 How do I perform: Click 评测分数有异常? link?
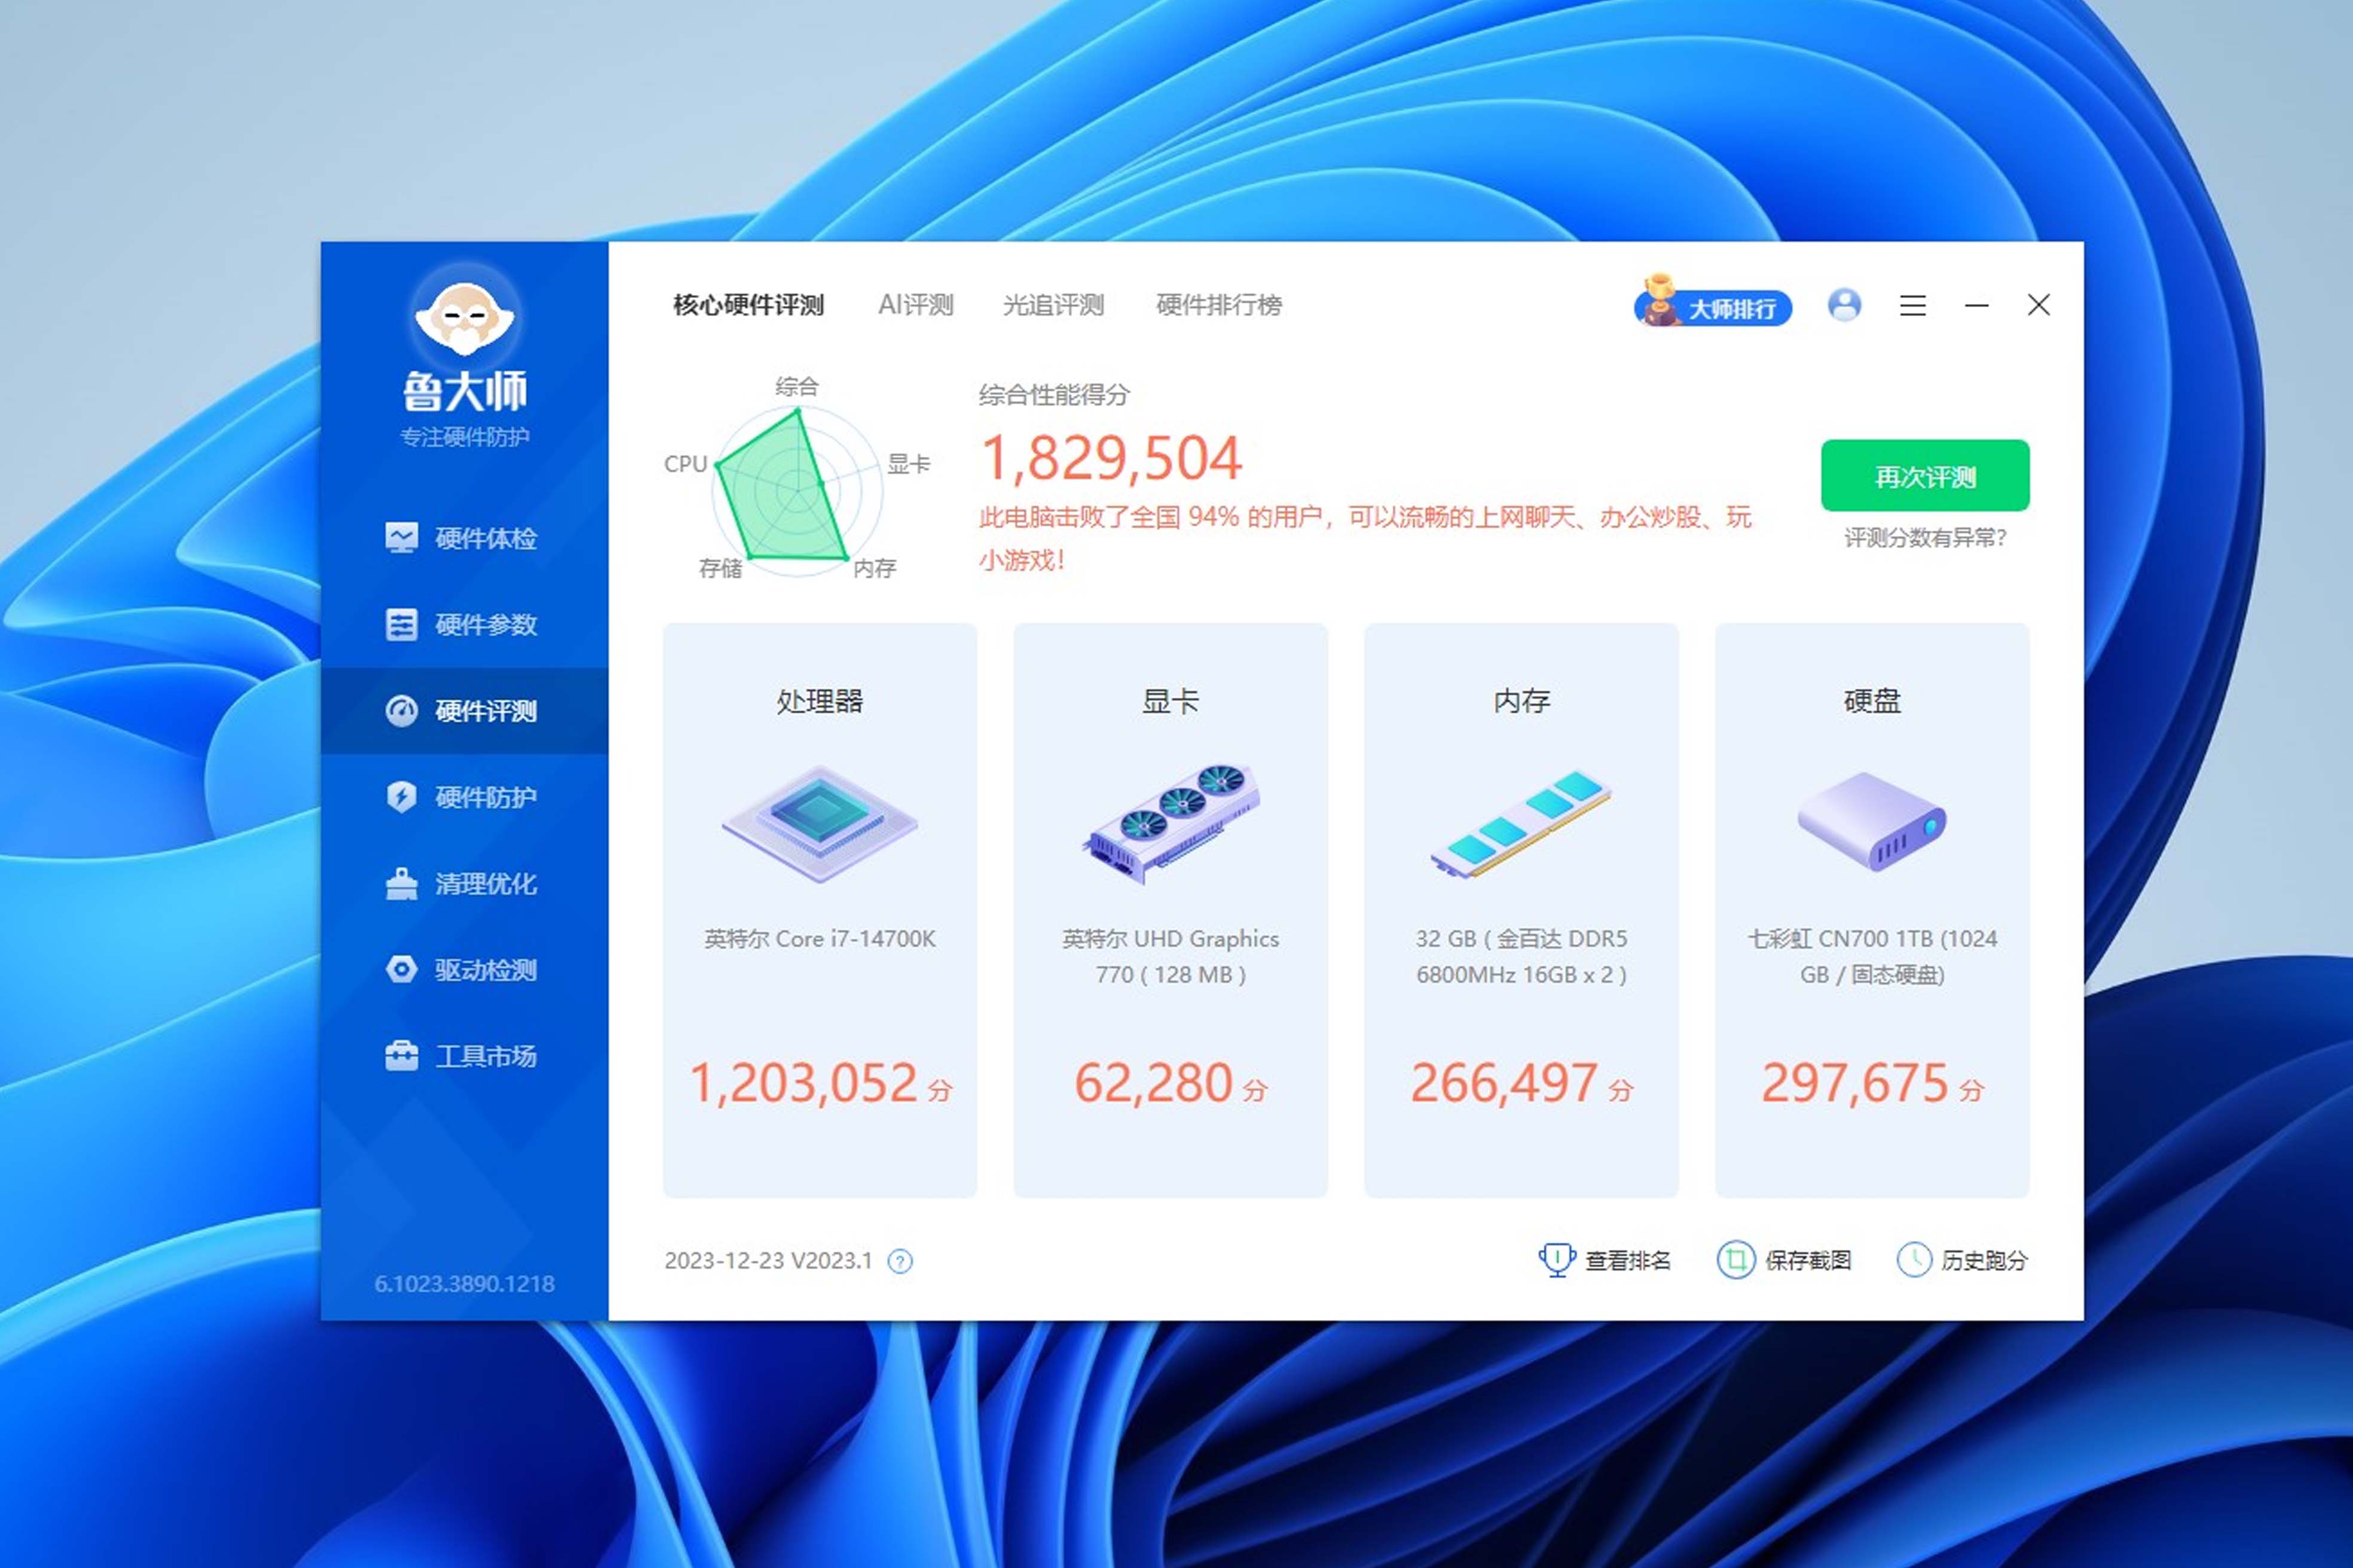pos(1925,538)
